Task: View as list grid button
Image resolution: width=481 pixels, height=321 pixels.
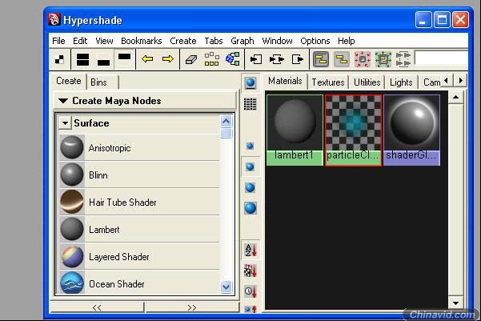Action: tap(250, 104)
